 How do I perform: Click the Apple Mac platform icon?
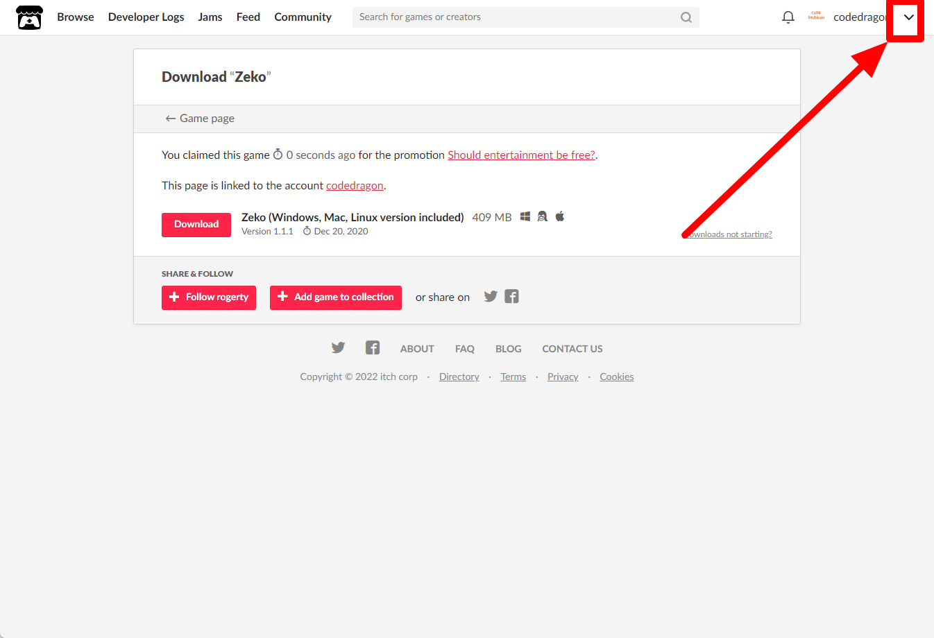[x=560, y=216]
